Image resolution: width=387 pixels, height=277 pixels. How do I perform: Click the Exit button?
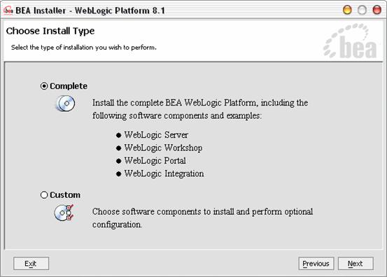tap(31, 264)
